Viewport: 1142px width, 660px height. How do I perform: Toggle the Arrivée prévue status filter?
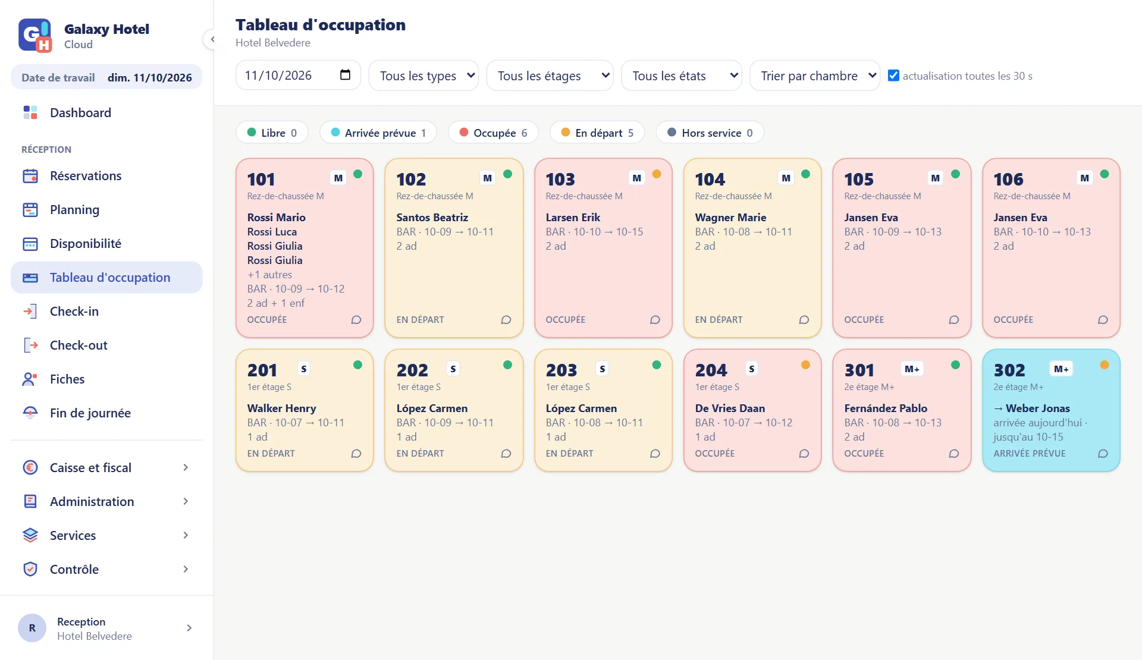[378, 133]
